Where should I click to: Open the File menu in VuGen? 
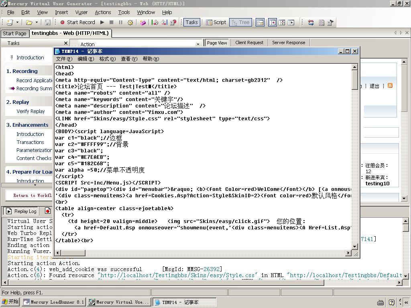point(11,12)
